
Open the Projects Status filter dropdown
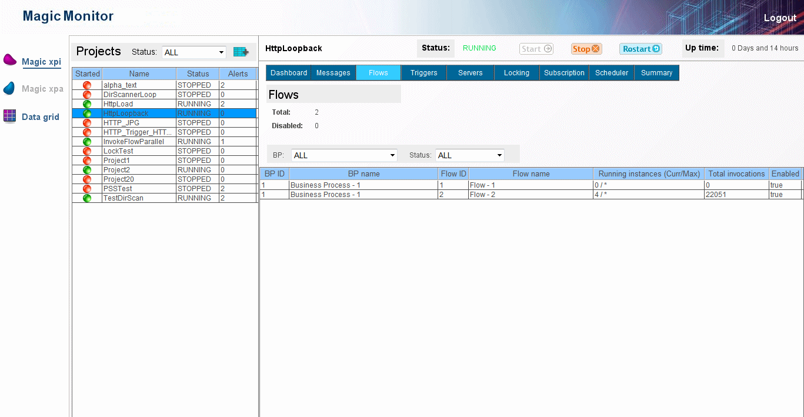194,52
